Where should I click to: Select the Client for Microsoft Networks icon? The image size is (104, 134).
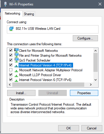(16, 50)
